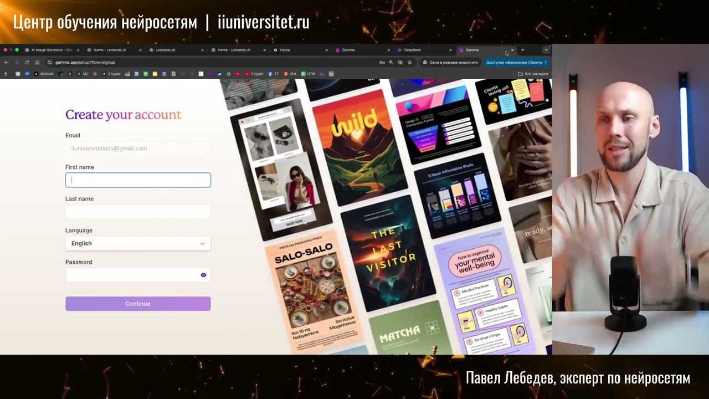Close the DeepSeek tab
Viewport: 709px width, 399px height.
tap(450, 50)
